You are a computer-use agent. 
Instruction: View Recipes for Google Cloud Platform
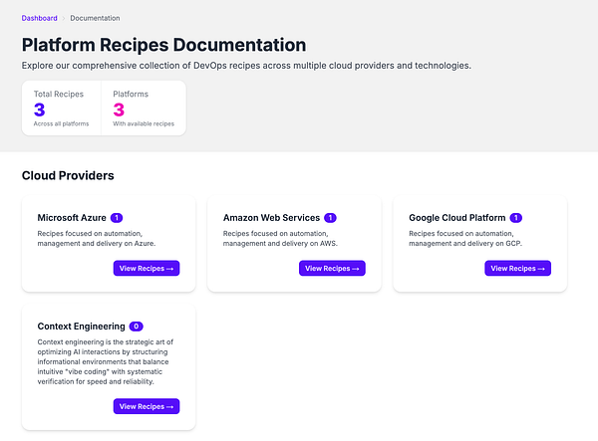[518, 268]
